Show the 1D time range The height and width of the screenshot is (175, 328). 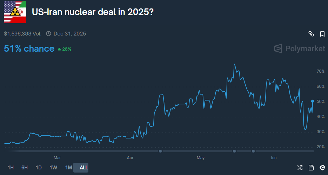pos(39,168)
